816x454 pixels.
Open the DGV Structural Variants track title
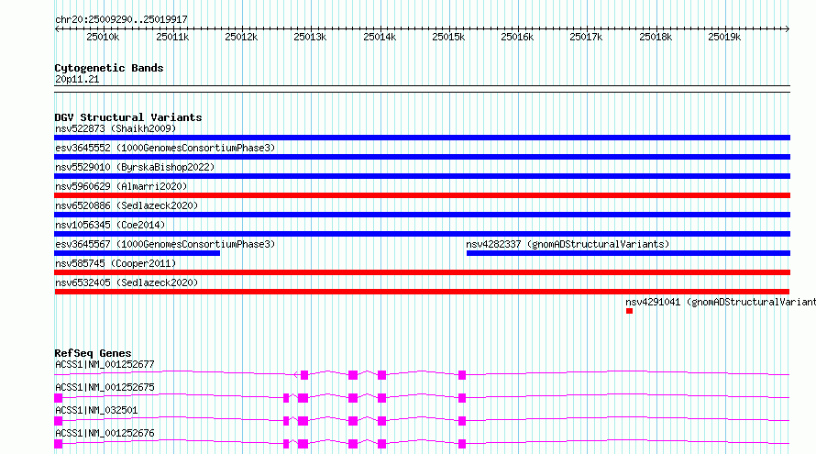click(x=128, y=117)
